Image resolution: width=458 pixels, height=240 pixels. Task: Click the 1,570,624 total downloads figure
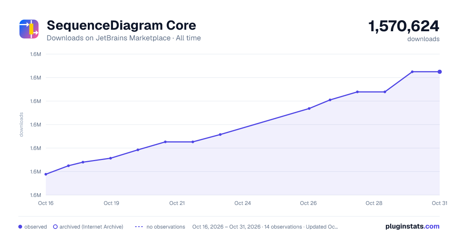click(404, 26)
